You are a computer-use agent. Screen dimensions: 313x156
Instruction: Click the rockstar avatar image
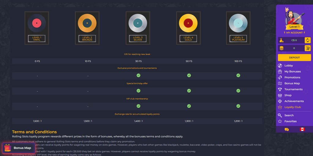point(294,16)
